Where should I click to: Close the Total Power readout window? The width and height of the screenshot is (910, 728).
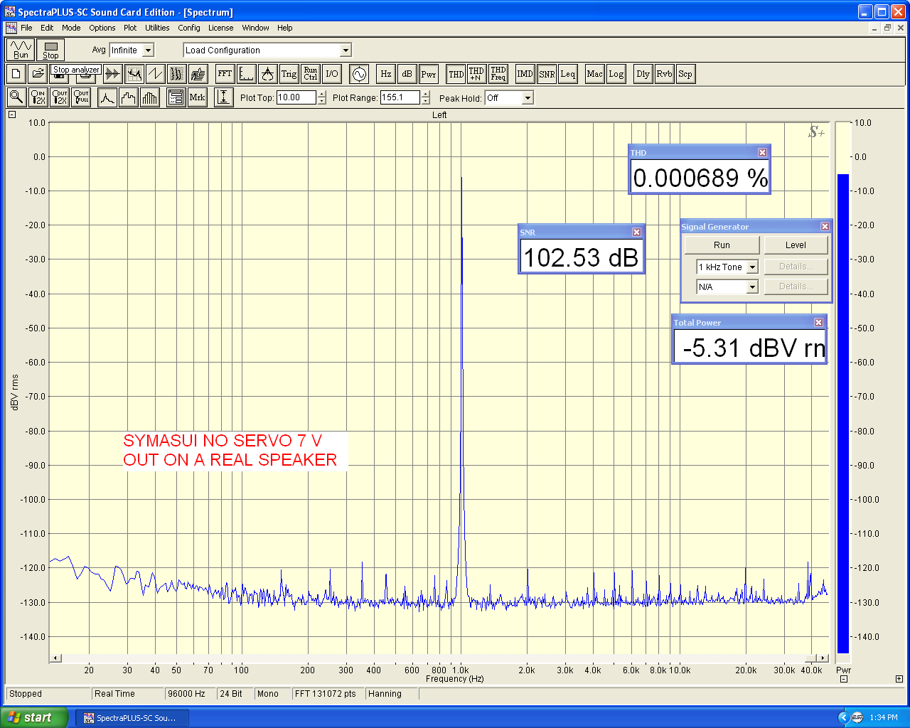click(818, 323)
